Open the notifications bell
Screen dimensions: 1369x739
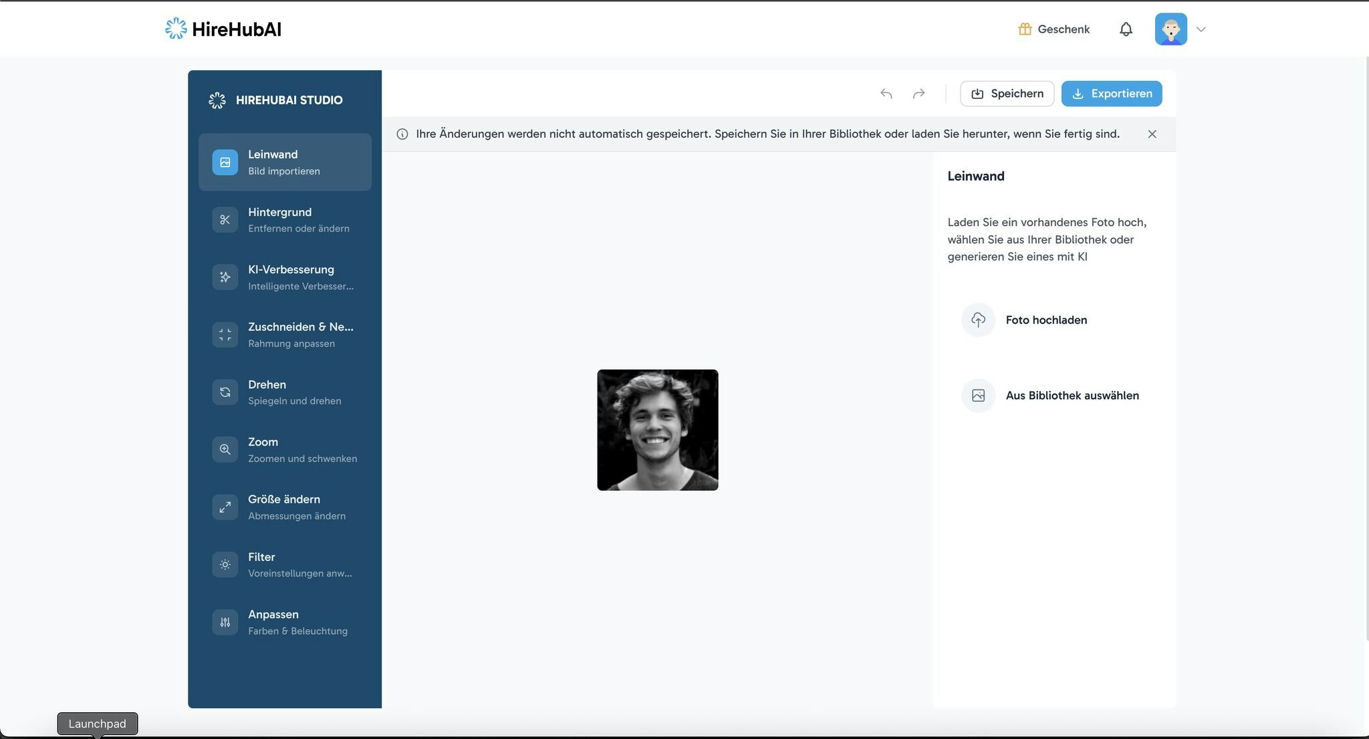(x=1126, y=29)
